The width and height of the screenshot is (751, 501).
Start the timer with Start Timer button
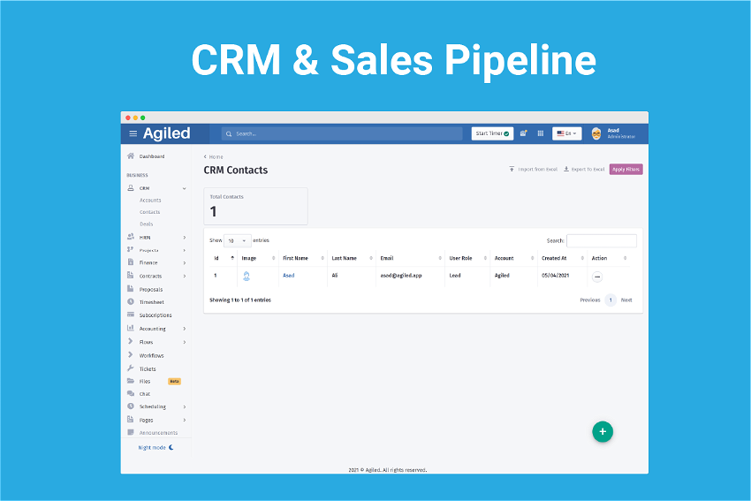[x=492, y=133]
